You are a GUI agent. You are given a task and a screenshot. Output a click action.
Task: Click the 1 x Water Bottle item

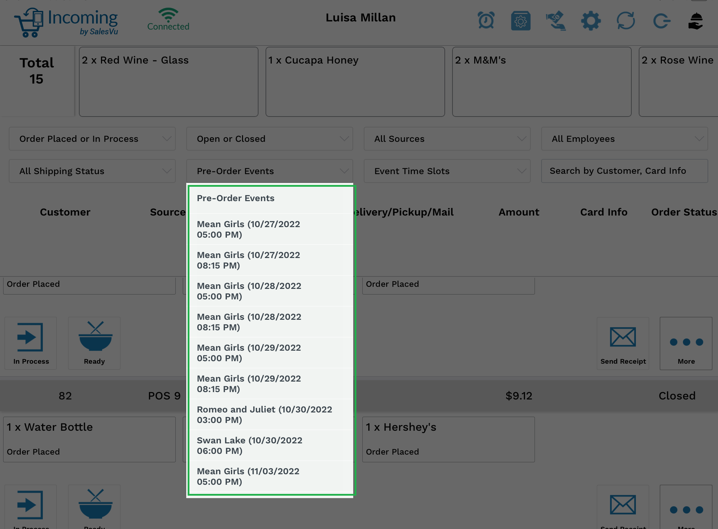tap(89, 439)
